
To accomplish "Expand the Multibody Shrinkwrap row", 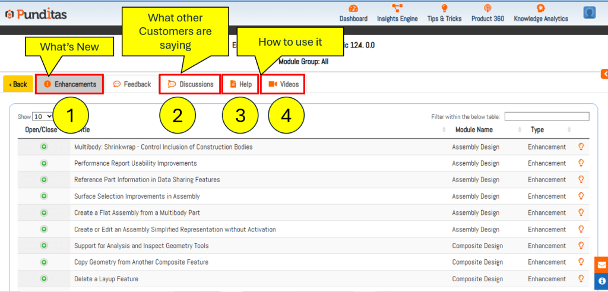I will pos(44,147).
